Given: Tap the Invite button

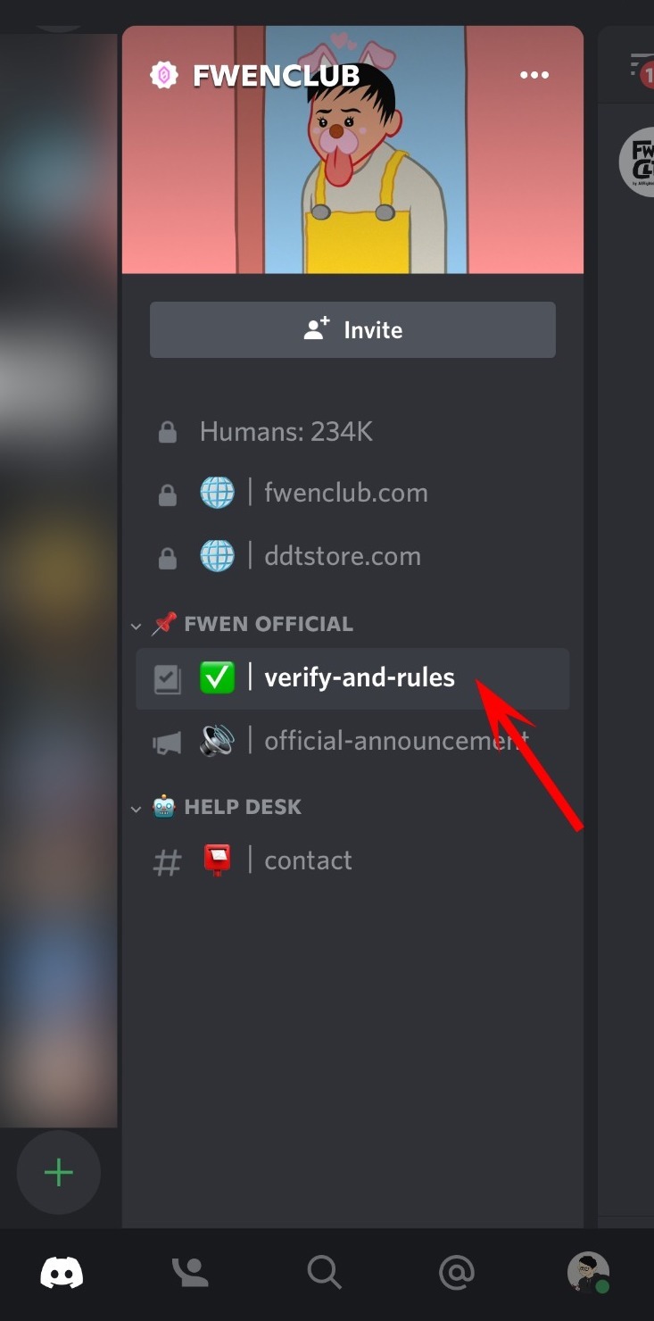Looking at the screenshot, I should [x=352, y=329].
